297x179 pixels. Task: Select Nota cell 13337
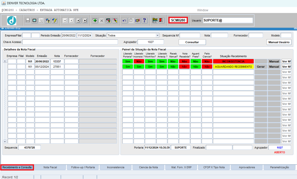[x=57, y=61]
